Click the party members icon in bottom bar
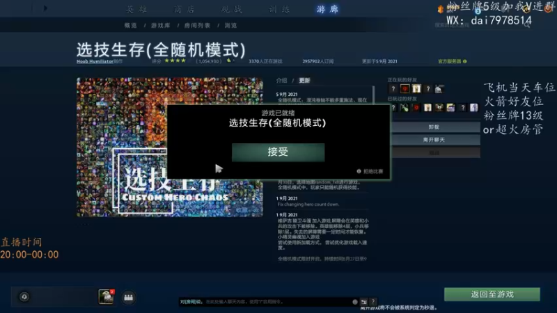The height and width of the screenshot is (313, 557). pyautogui.click(x=128, y=297)
